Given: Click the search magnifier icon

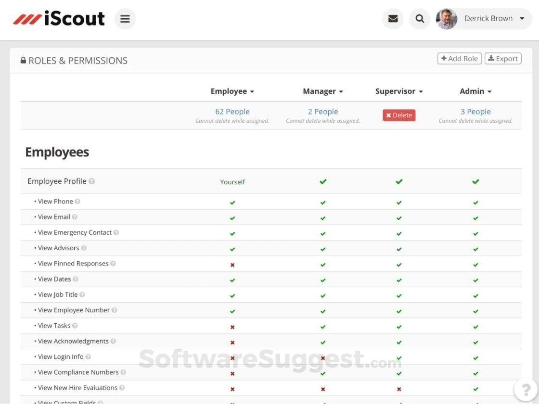Looking at the screenshot, I should pos(420,19).
